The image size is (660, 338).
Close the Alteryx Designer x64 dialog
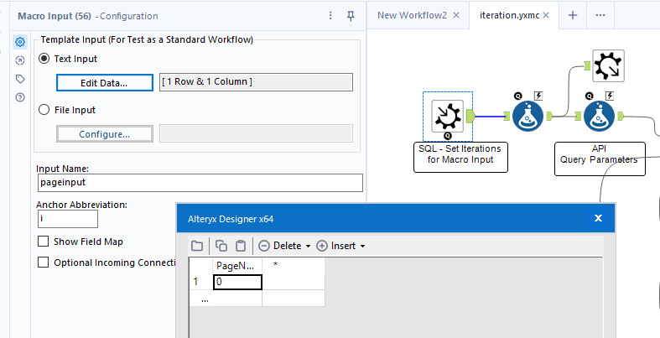598,218
